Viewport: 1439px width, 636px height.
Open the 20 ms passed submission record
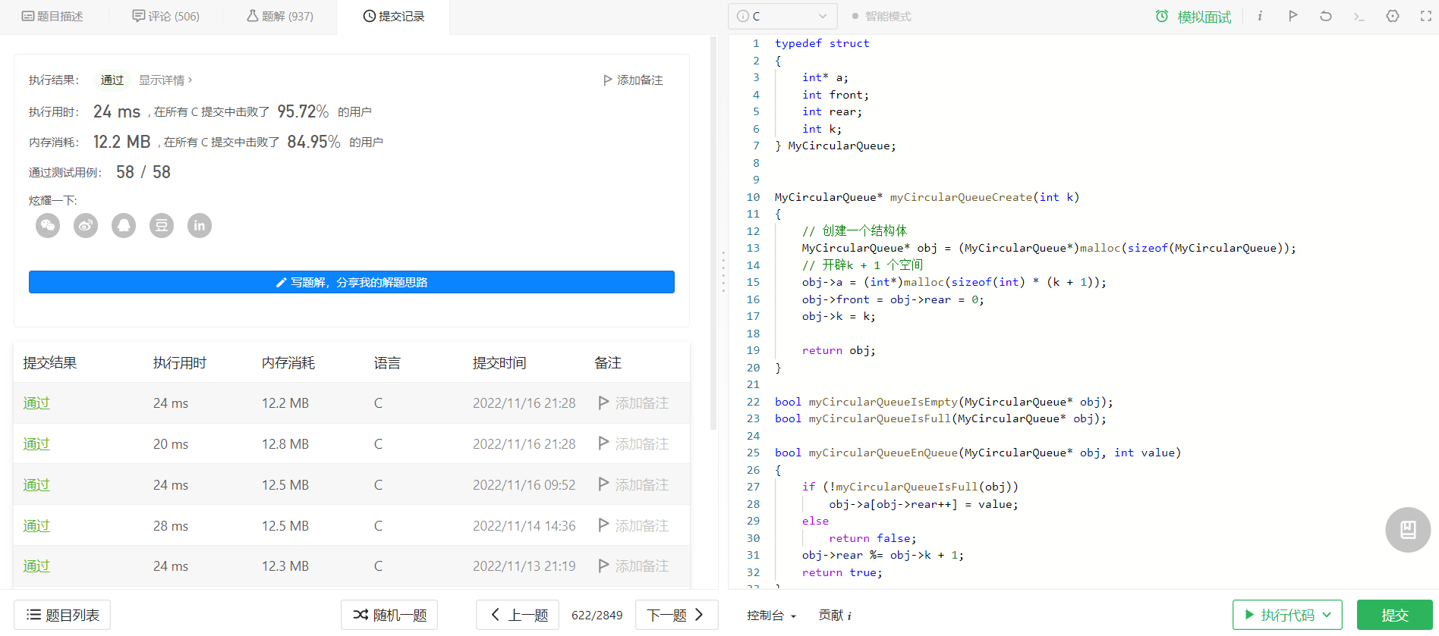[x=351, y=443]
